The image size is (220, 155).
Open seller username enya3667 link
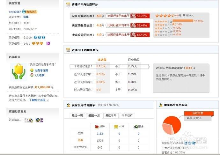(15, 12)
